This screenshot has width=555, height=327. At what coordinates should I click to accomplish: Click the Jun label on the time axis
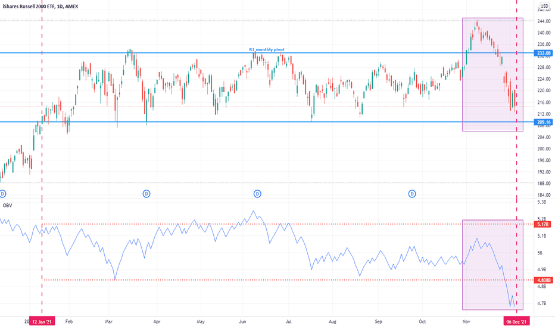pyautogui.click(x=242, y=322)
